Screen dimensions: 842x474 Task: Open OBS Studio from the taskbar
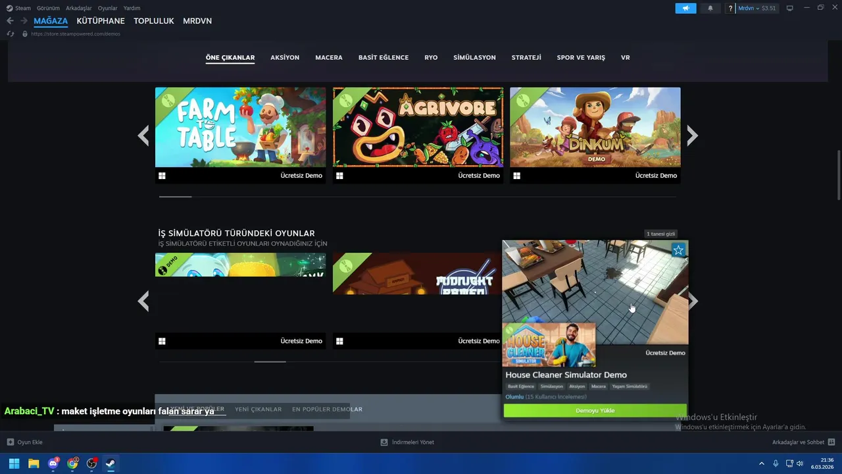(92, 463)
